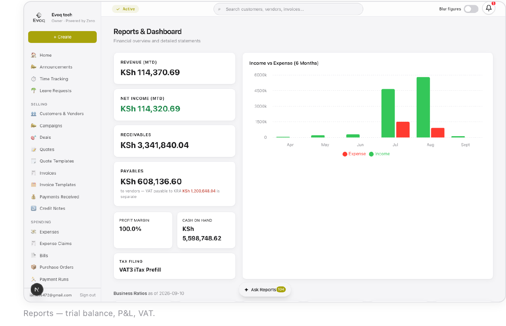Open Expense Claims in the sidebar

[x=62, y=243]
